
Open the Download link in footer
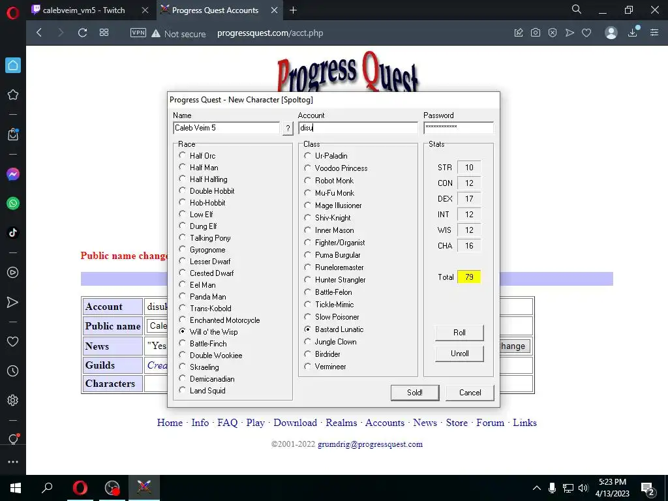coord(296,423)
